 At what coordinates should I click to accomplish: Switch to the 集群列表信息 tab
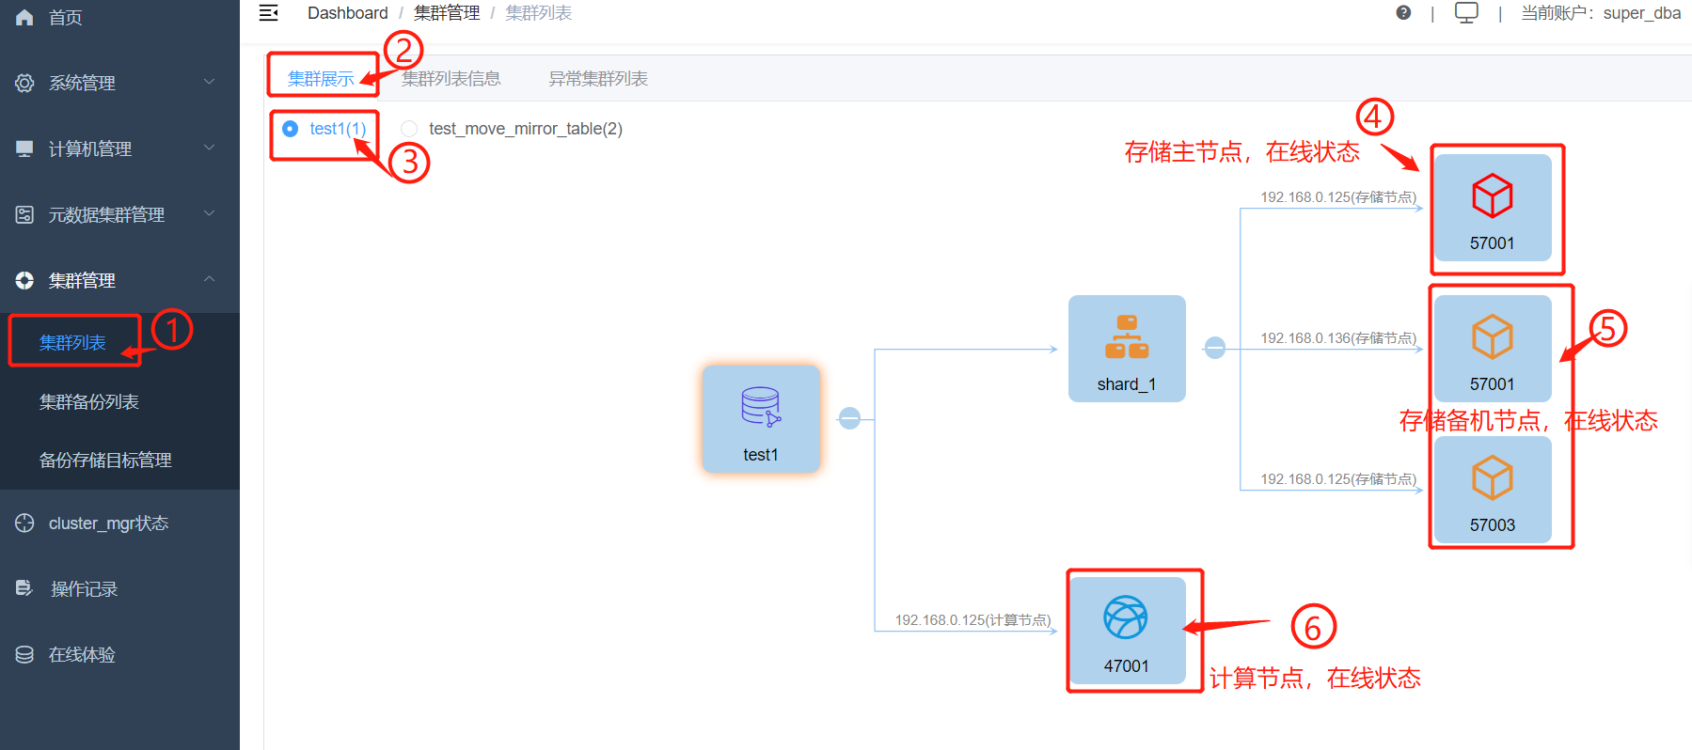click(x=451, y=79)
